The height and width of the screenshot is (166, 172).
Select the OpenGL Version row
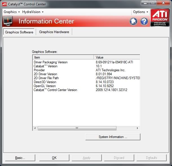point(86,86)
